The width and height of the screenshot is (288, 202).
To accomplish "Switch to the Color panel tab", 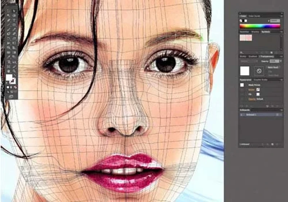I will (x=243, y=16).
